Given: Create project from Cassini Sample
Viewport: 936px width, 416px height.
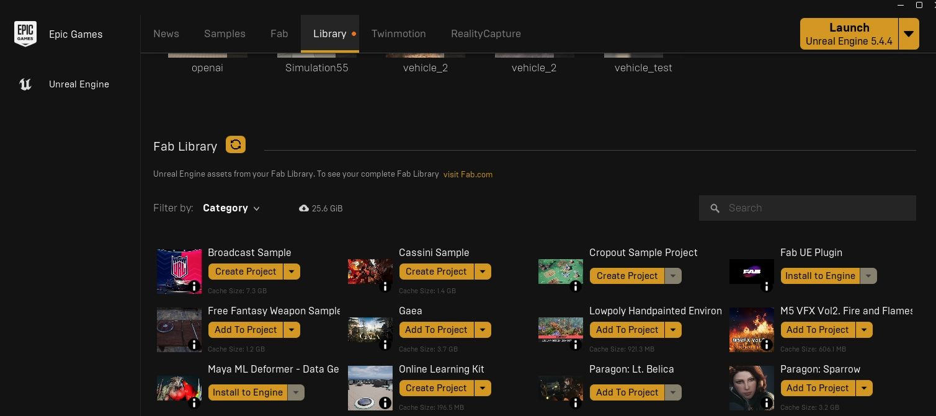Looking at the screenshot, I should click(437, 272).
